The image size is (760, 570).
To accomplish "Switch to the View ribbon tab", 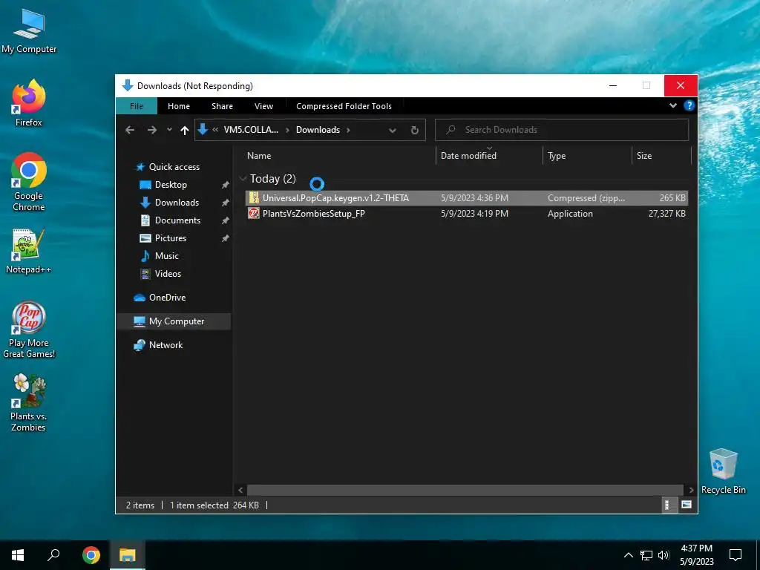I will pos(263,105).
